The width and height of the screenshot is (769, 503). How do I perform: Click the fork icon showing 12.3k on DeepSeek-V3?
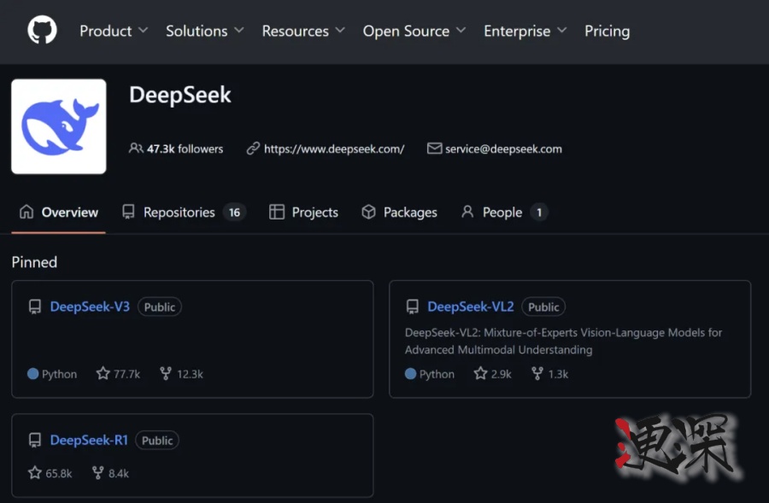click(165, 373)
